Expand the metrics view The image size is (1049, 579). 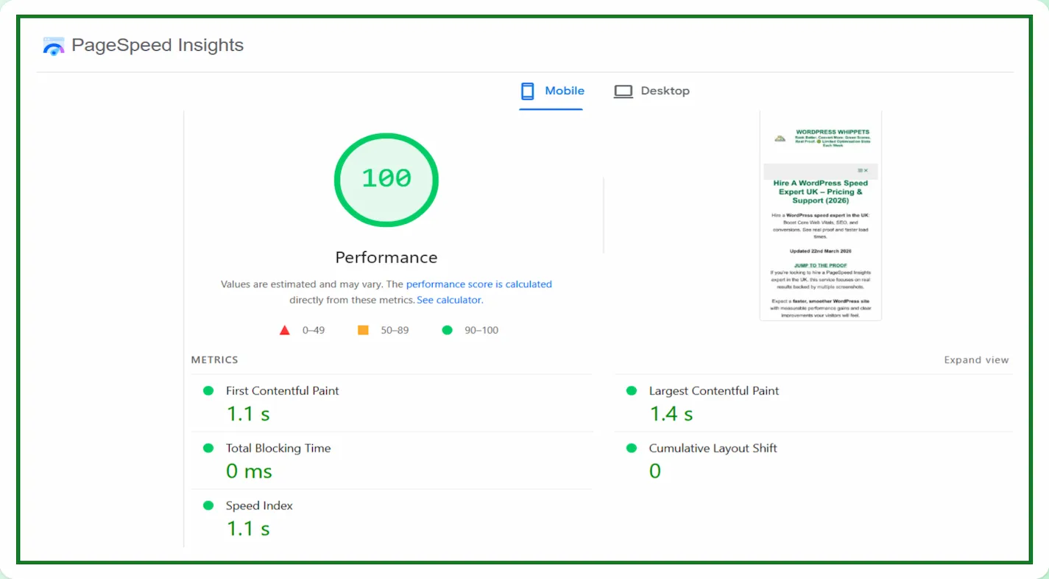click(x=976, y=360)
